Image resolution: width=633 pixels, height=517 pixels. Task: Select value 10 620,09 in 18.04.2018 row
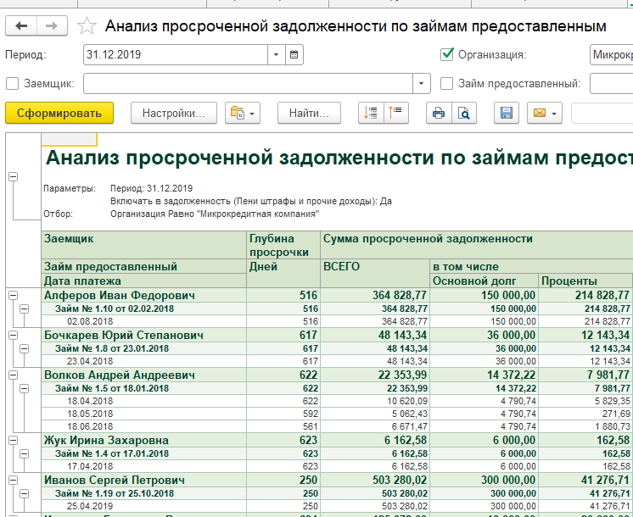(375, 401)
